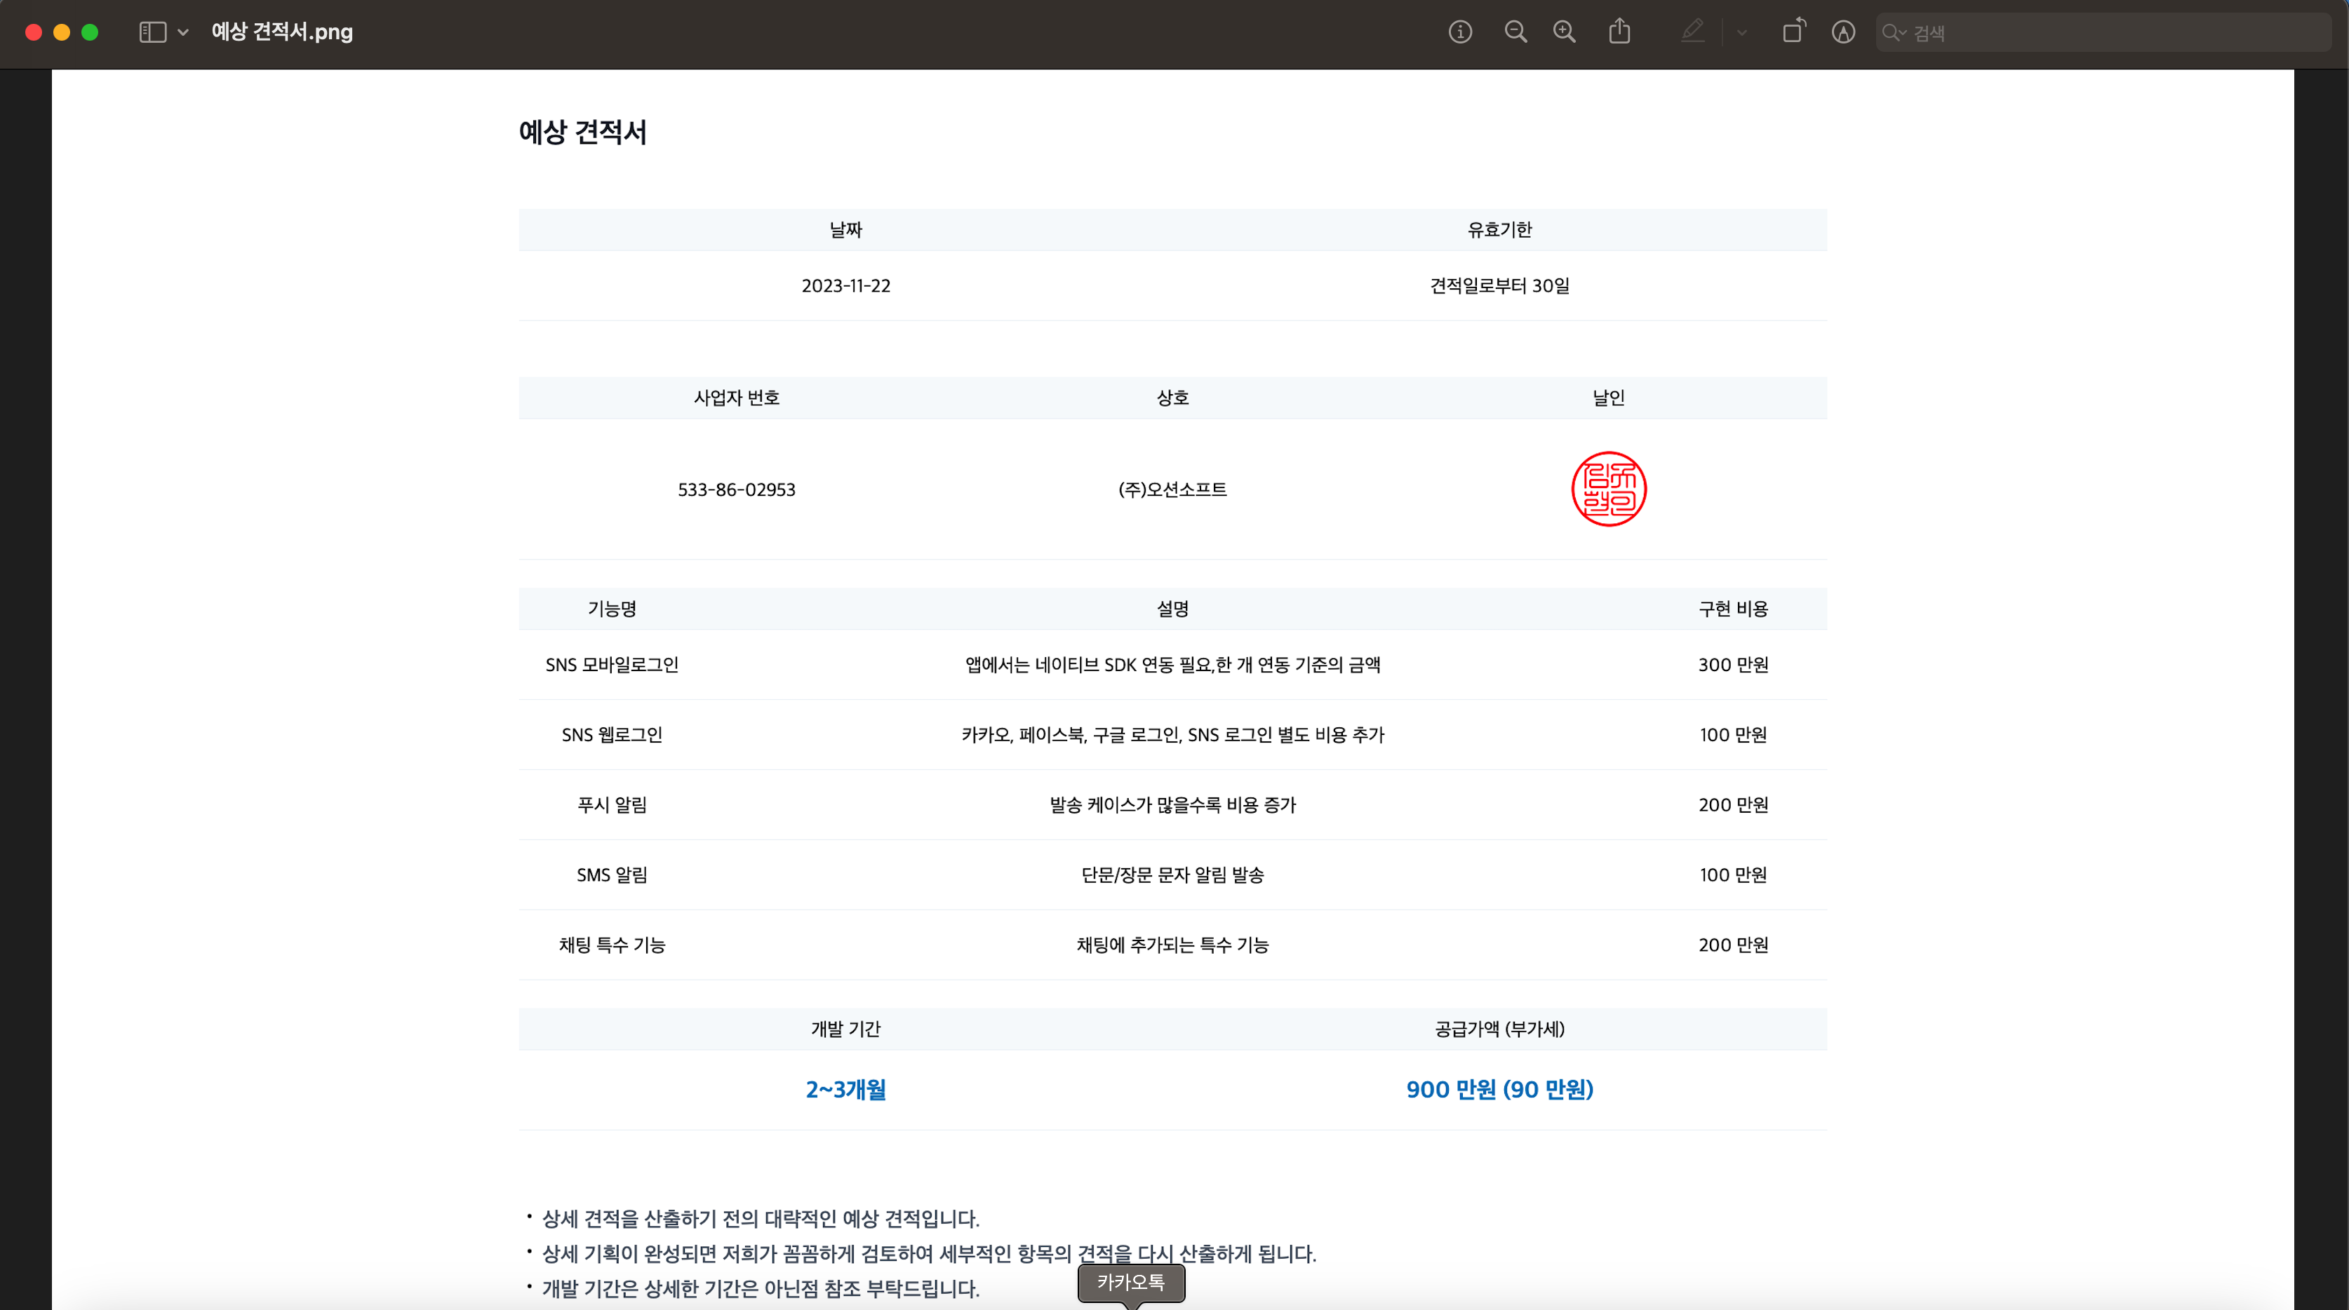The image size is (2349, 1310).
Task: Click the red seal stamp under 날인
Action: pos(1609,489)
